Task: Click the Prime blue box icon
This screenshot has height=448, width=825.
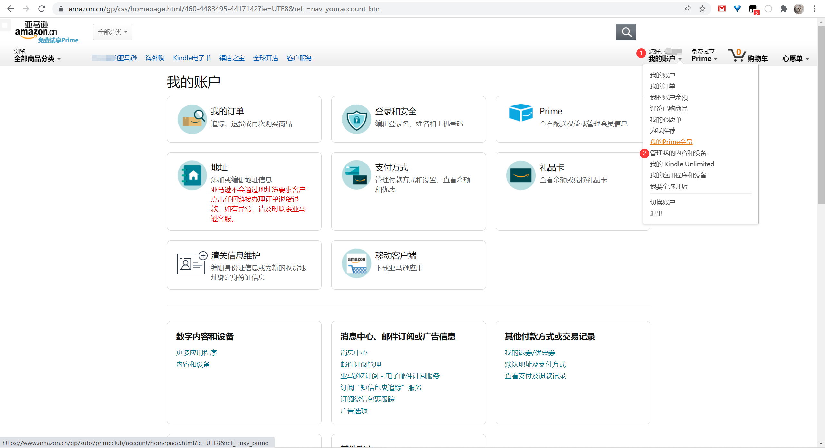Action: coord(521,113)
